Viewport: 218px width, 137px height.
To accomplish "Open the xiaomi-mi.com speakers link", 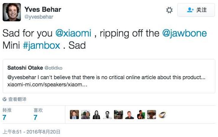I will click(x=47, y=84).
